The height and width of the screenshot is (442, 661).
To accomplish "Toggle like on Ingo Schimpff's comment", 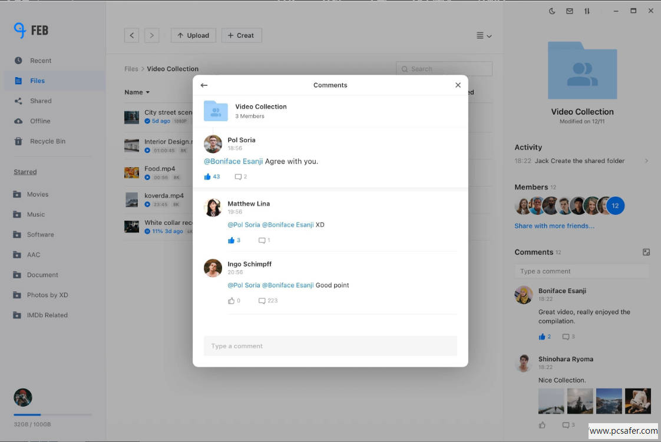I will click(232, 301).
